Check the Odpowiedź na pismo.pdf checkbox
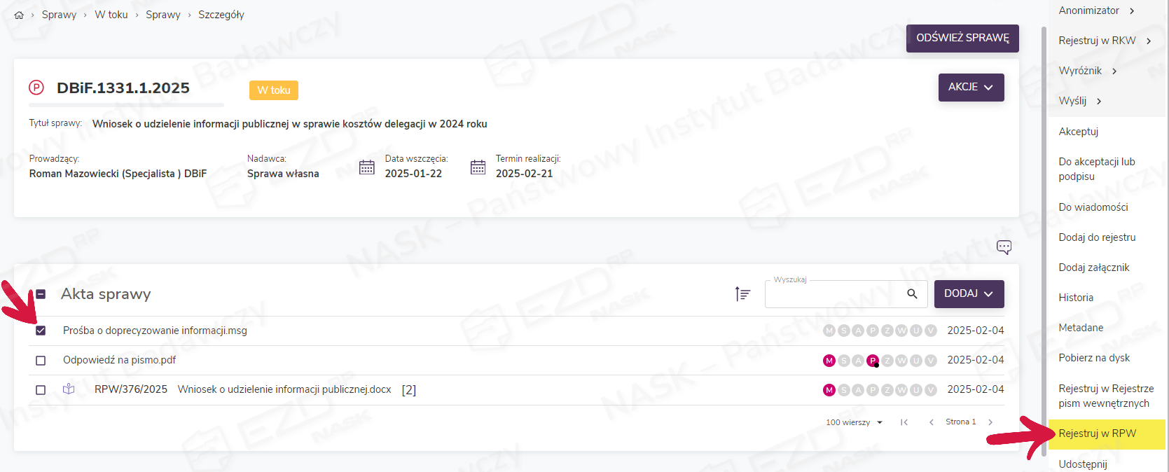This screenshot has width=1169, height=472. [x=41, y=361]
